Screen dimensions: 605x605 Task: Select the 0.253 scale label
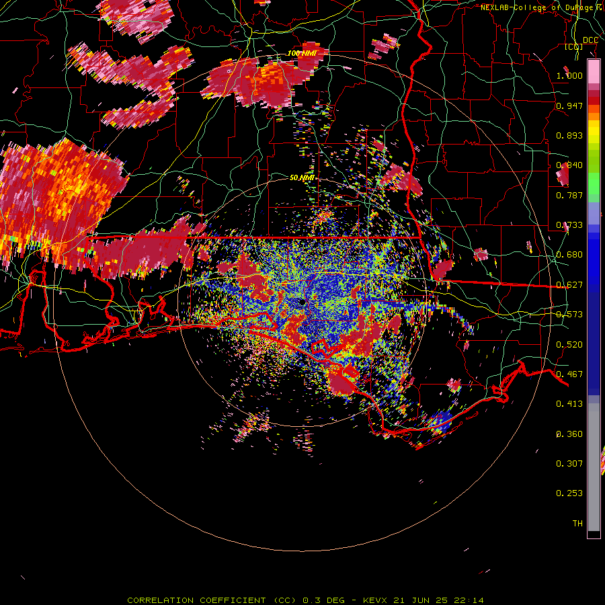[x=569, y=493]
